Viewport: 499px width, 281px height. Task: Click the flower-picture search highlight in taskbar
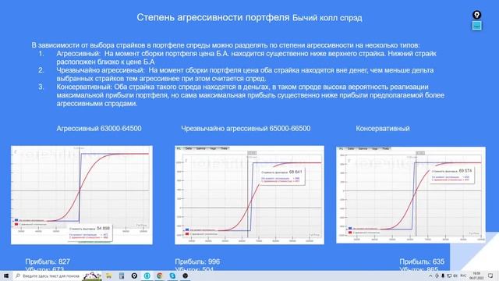92,276
